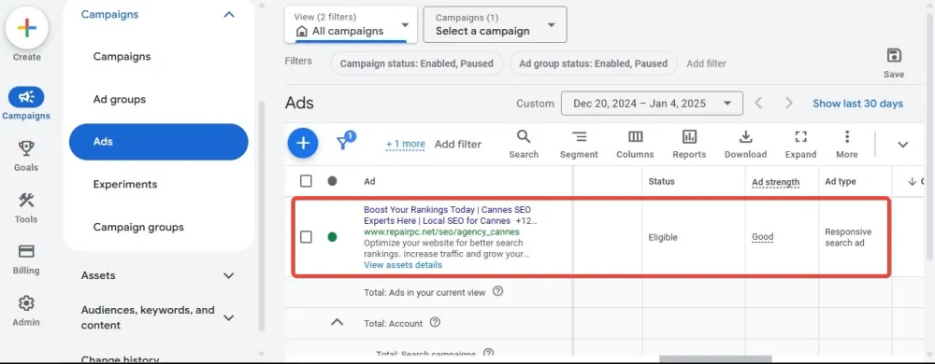Collapse the Total: Account rows
Image resolution: width=935 pixels, height=364 pixels.
[x=337, y=322]
